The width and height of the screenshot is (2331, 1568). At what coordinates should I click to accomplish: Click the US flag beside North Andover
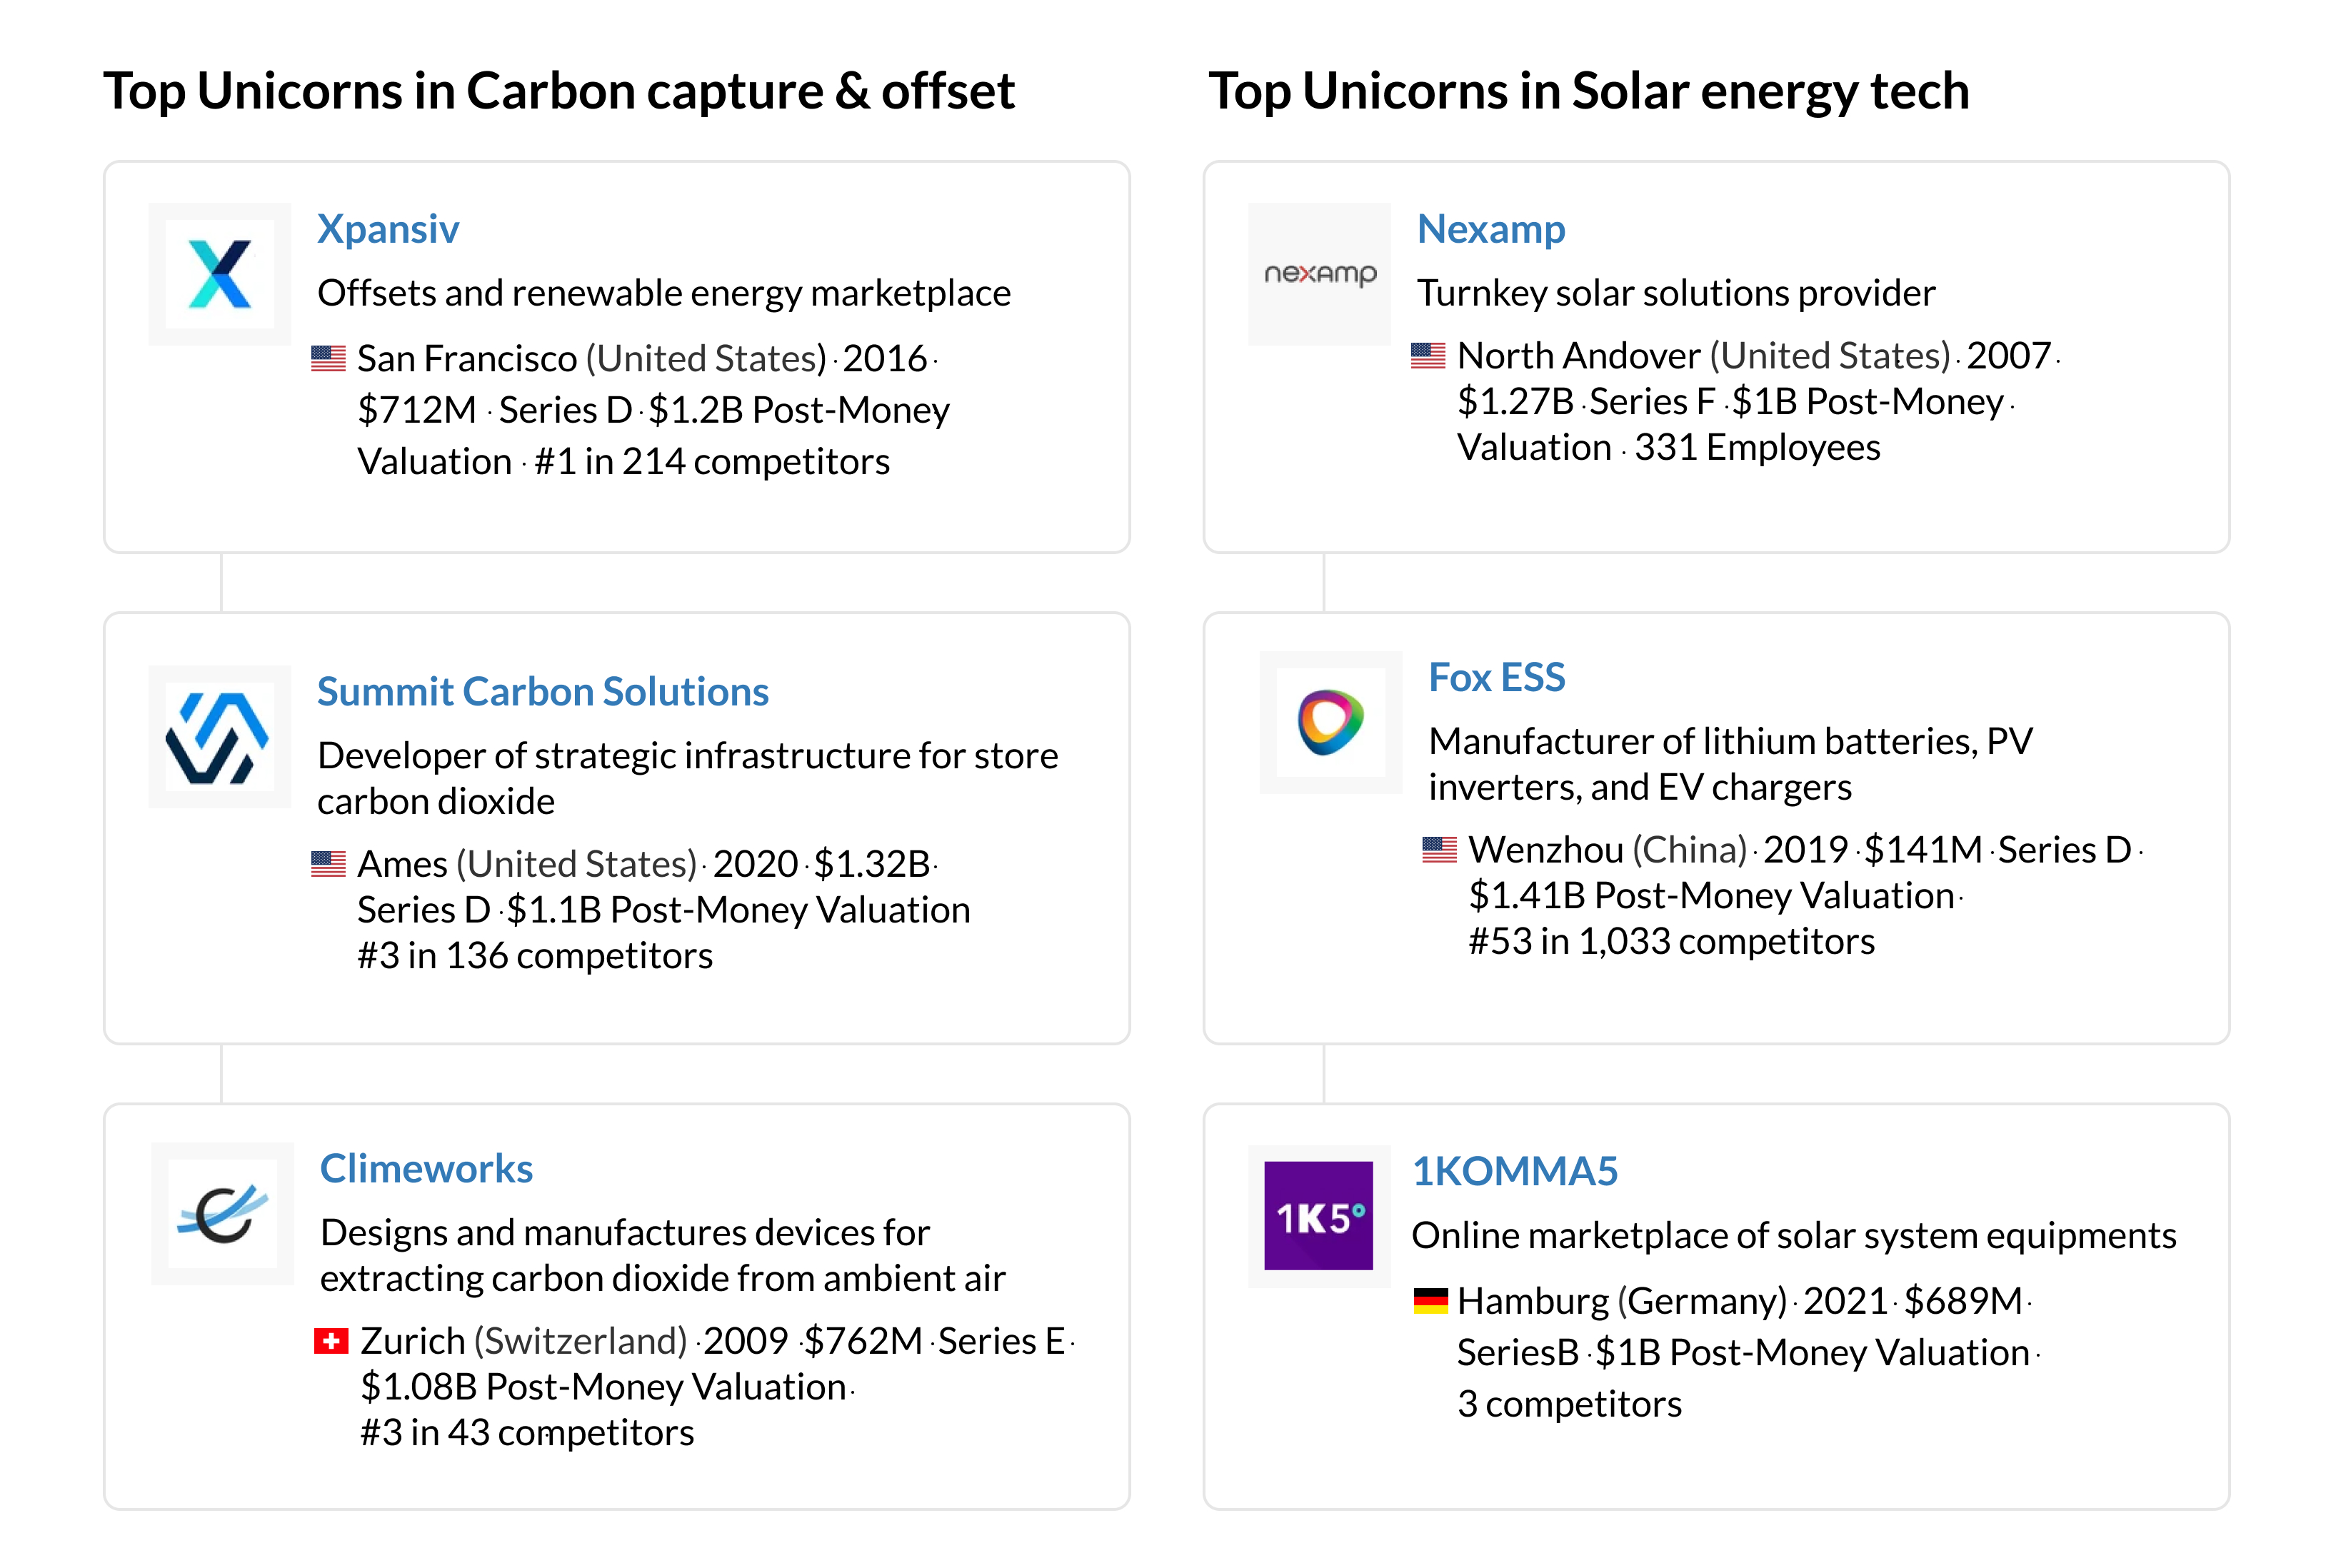click(x=1427, y=355)
